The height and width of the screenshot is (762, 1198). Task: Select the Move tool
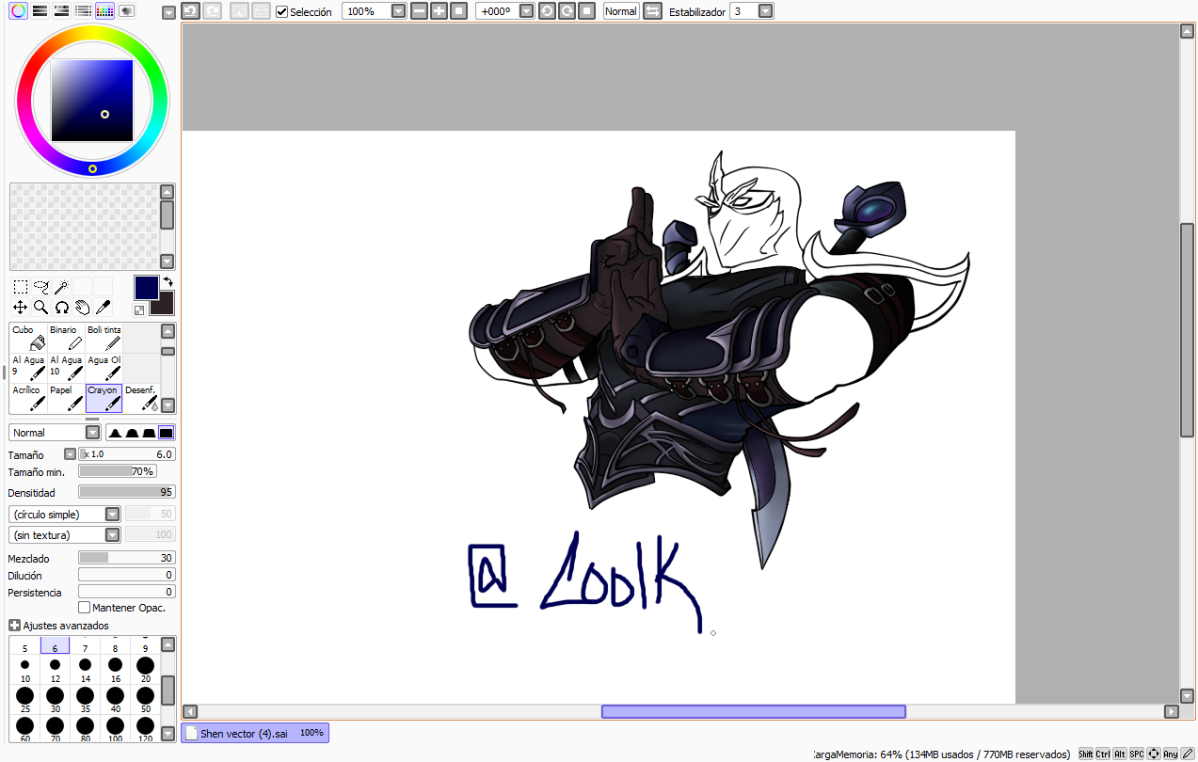click(x=21, y=307)
